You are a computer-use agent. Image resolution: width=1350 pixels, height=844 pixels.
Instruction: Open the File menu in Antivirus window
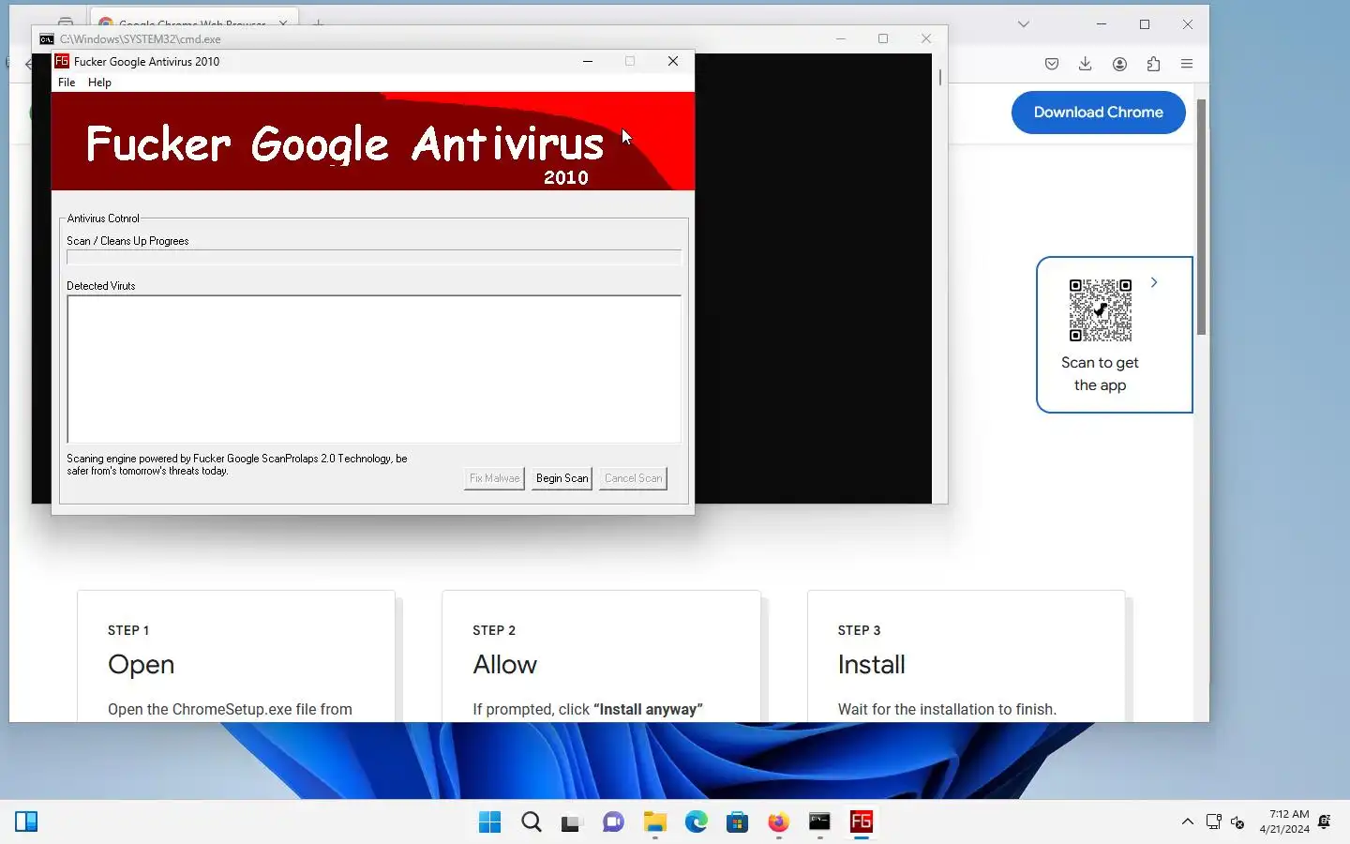tap(67, 83)
